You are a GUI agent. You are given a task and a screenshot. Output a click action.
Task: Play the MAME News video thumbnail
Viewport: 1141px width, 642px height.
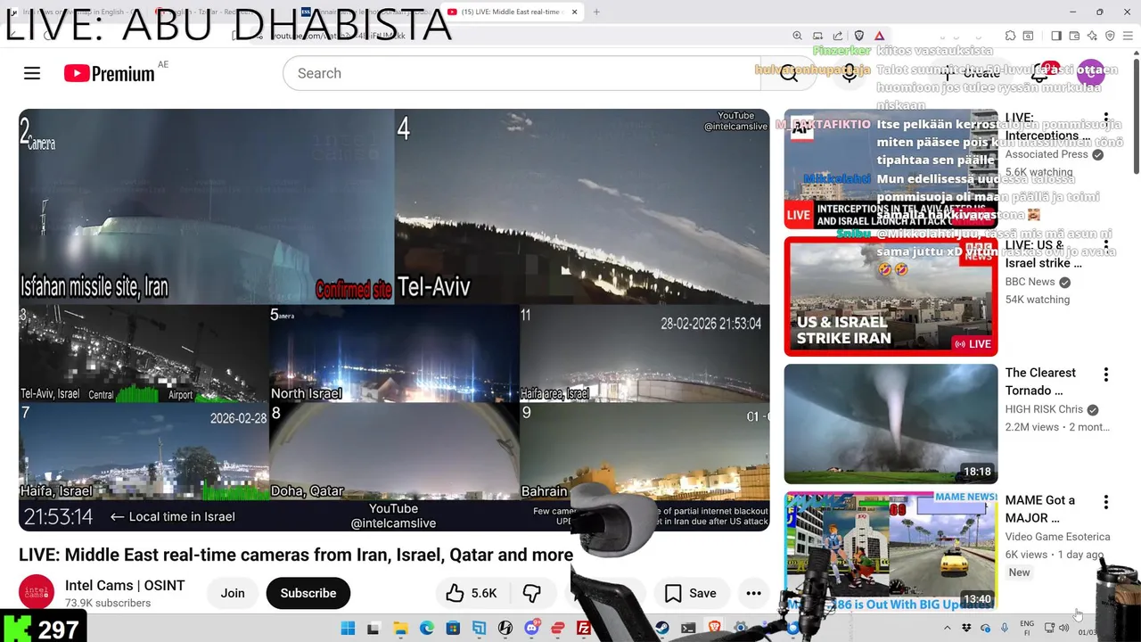tap(891, 551)
